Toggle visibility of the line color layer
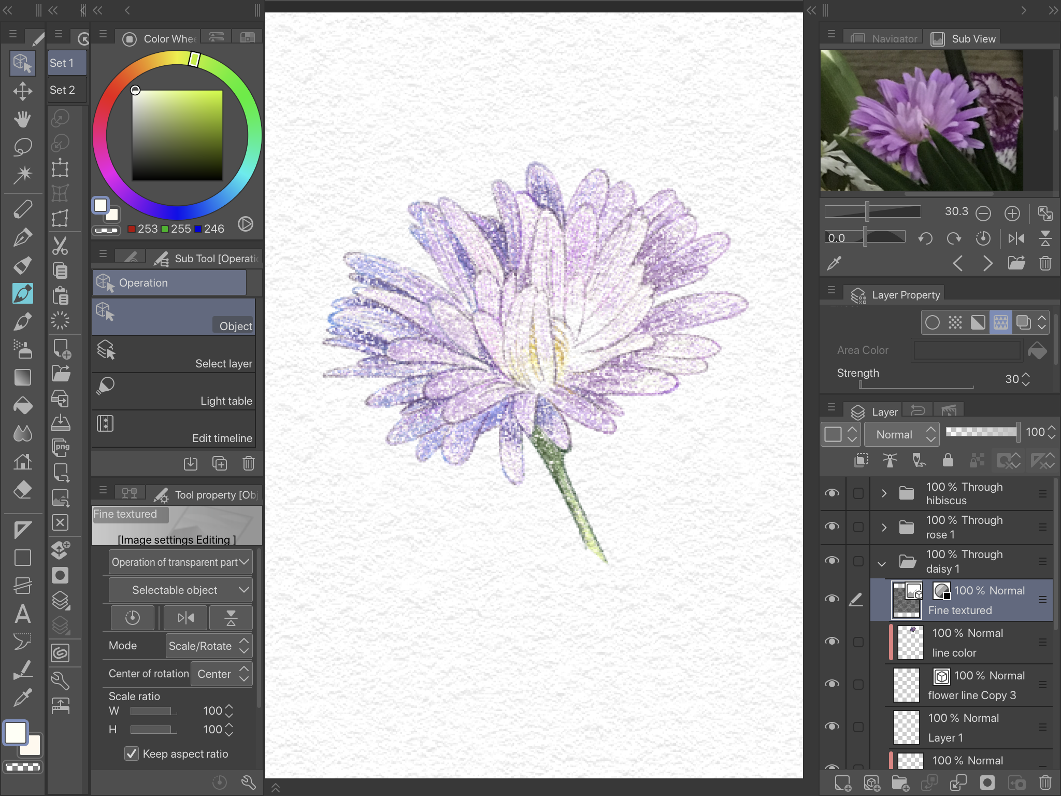This screenshot has height=796, width=1061. [833, 642]
